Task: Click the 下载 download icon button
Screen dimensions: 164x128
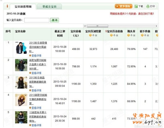Action: (x=139, y=6)
